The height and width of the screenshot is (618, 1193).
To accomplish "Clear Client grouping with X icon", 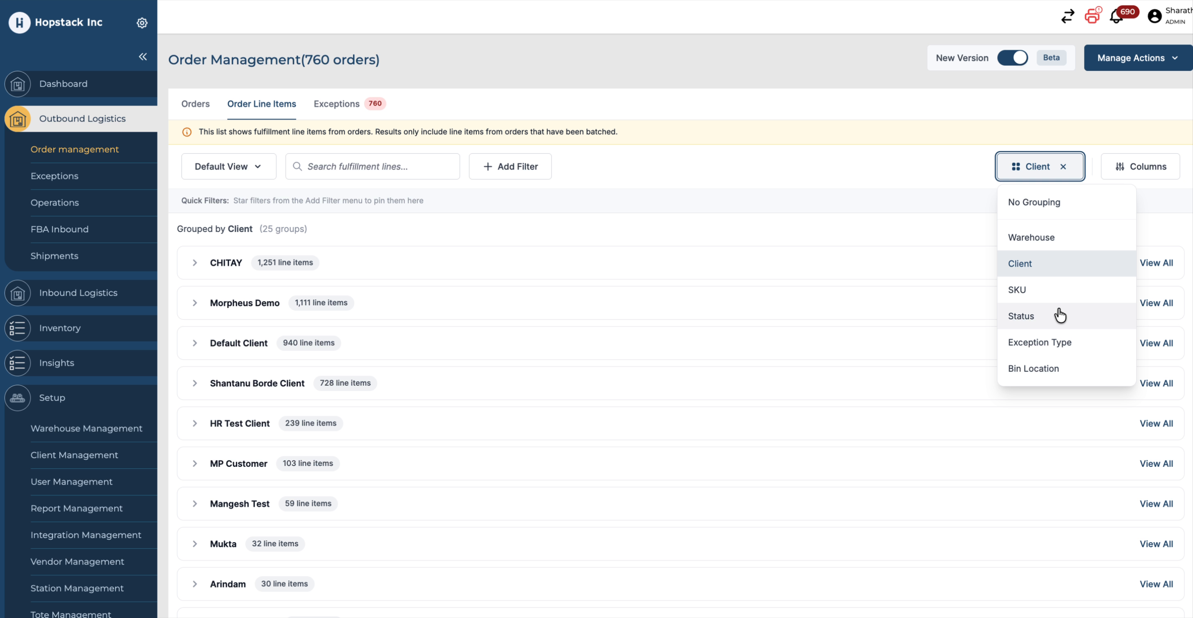I will click(x=1063, y=167).
